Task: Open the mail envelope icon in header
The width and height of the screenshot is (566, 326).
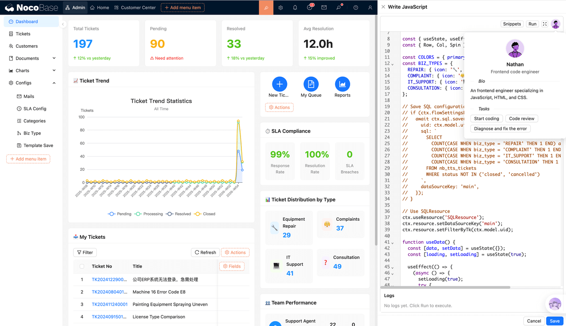Action: pos(324,8)
